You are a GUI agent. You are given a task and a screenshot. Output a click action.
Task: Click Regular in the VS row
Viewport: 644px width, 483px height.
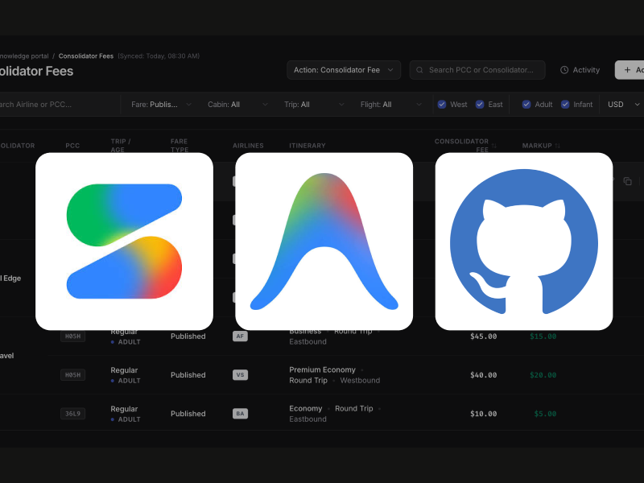click(x=124, y=370)
